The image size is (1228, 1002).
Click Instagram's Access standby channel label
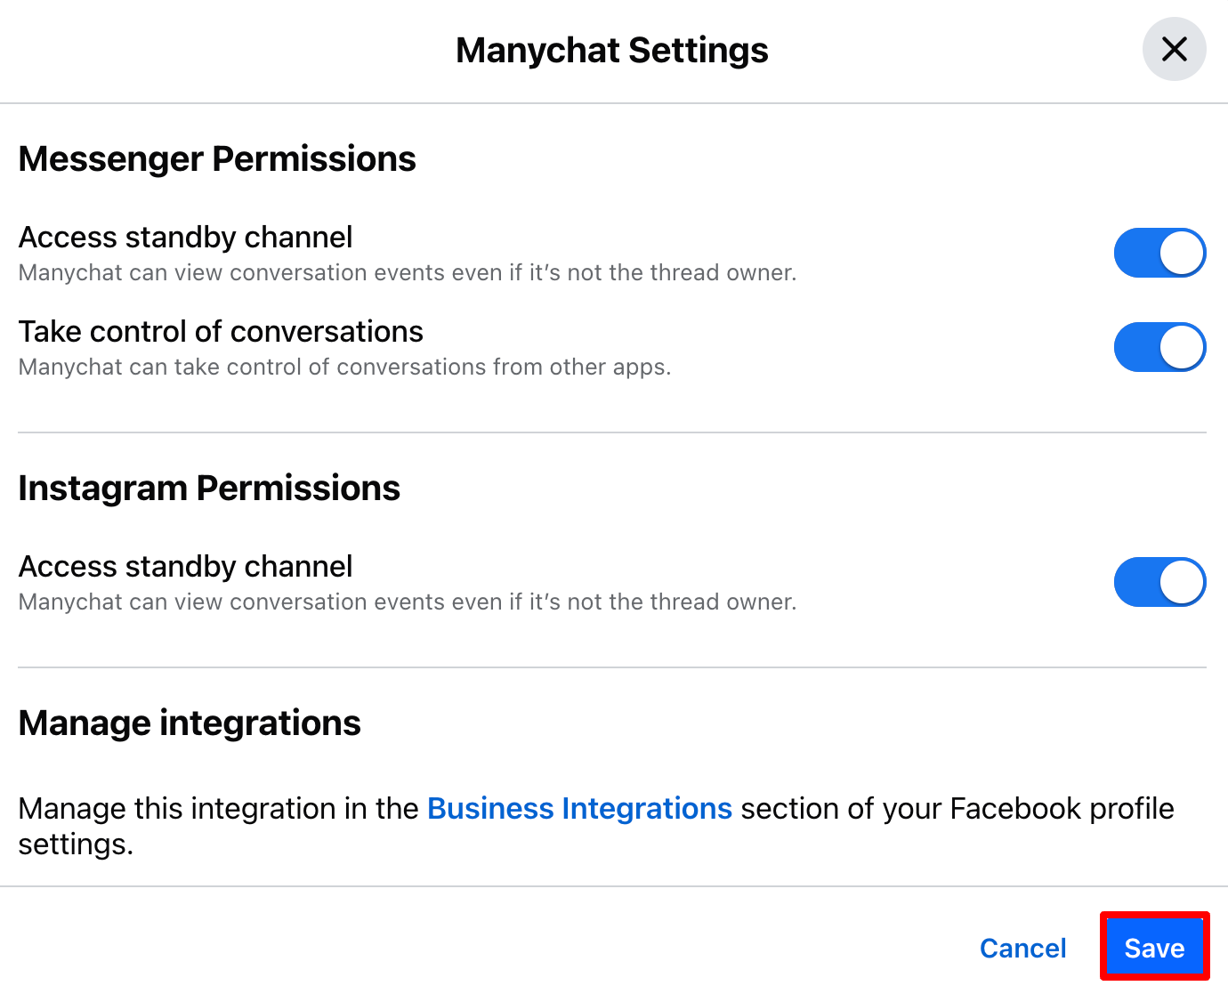[x=185, y=567]
